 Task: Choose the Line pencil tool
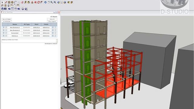click(6, 2)
